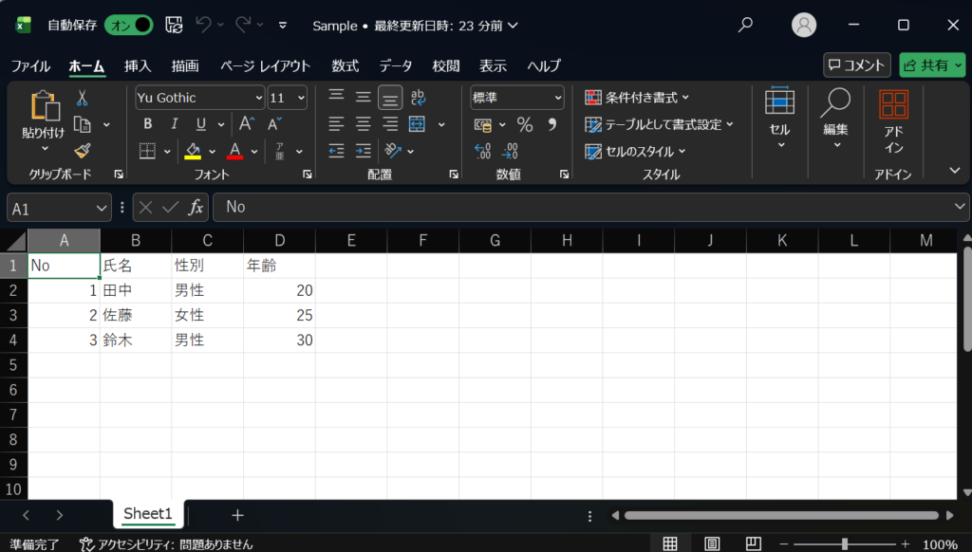This screenshot has width=972, height=552.
Task: Toggle Italic formatting
Action: 175,124
